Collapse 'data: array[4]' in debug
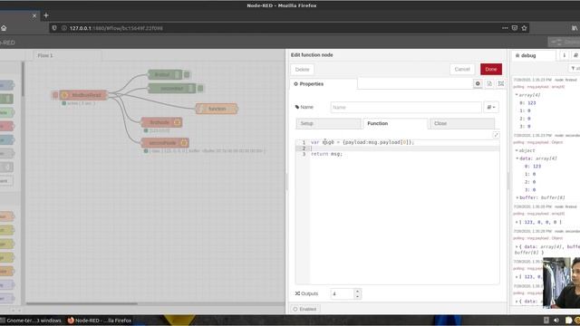This screenshot has height=326, width=580. pyautogui.click(x=517, y=158)
